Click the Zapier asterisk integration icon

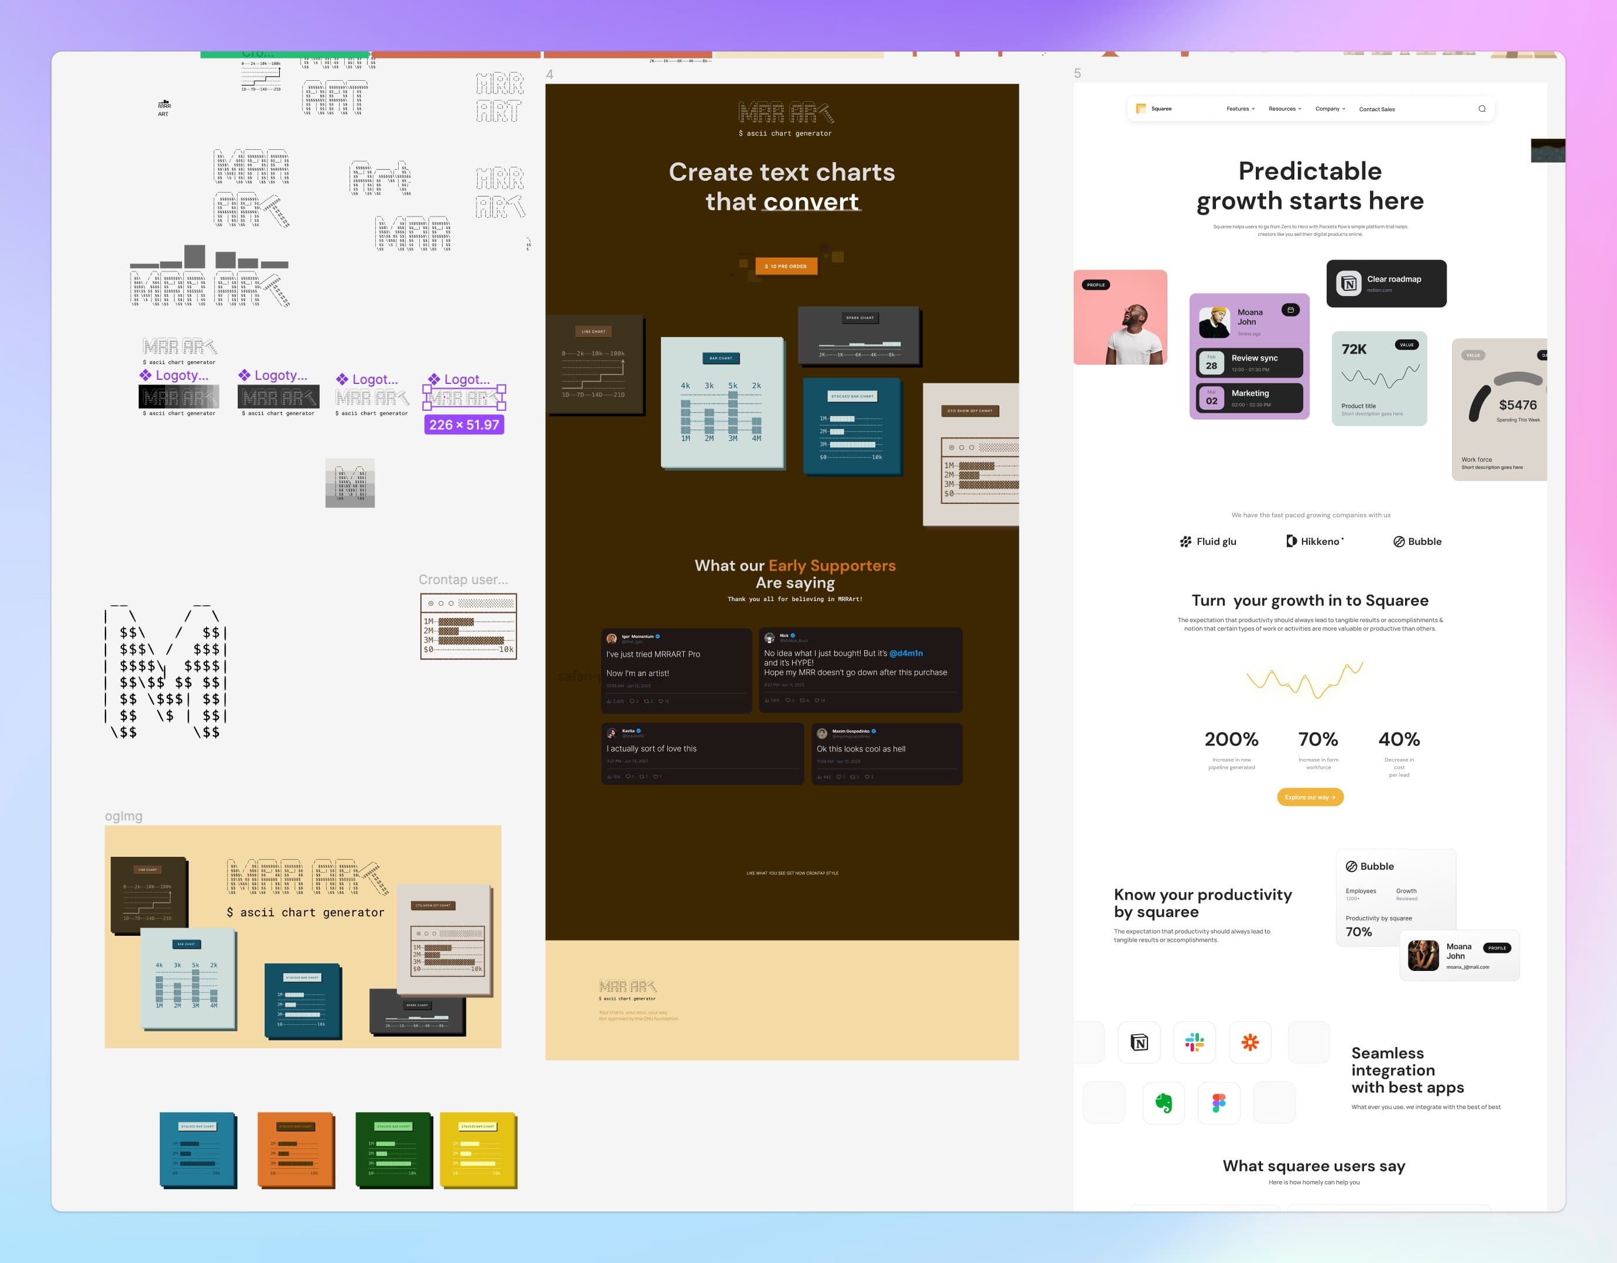coord(1250,1042)
